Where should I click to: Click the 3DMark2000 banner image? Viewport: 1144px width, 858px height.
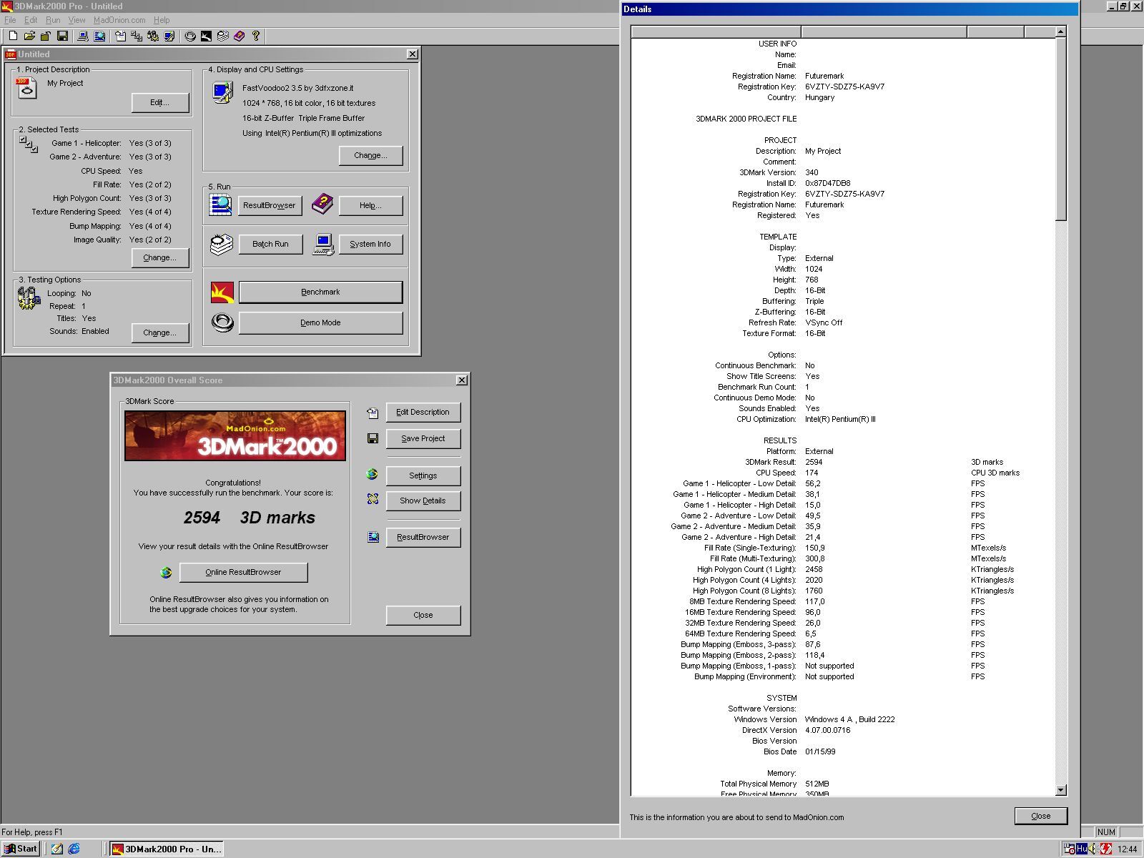235,435
